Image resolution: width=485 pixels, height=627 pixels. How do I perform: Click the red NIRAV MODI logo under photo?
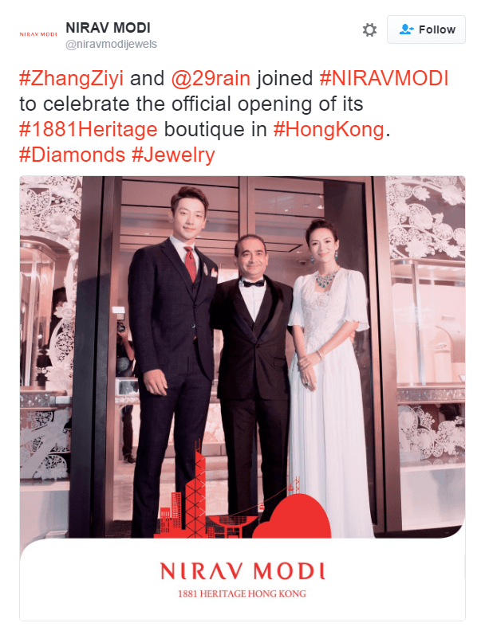(x=242, y=571)
